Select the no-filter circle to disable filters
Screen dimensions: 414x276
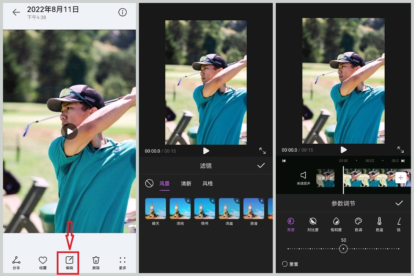coord(149,183)
